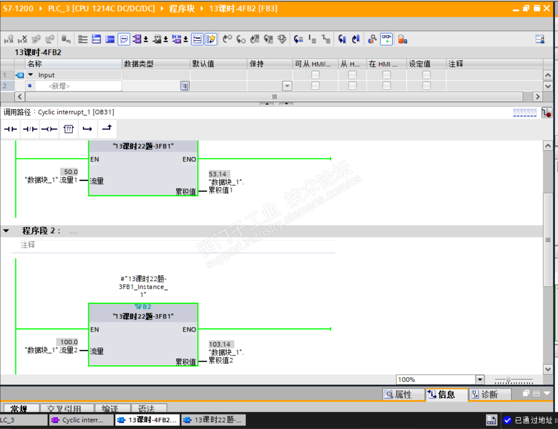Toggle the network comments speech-bubble icon

[124, 40]
